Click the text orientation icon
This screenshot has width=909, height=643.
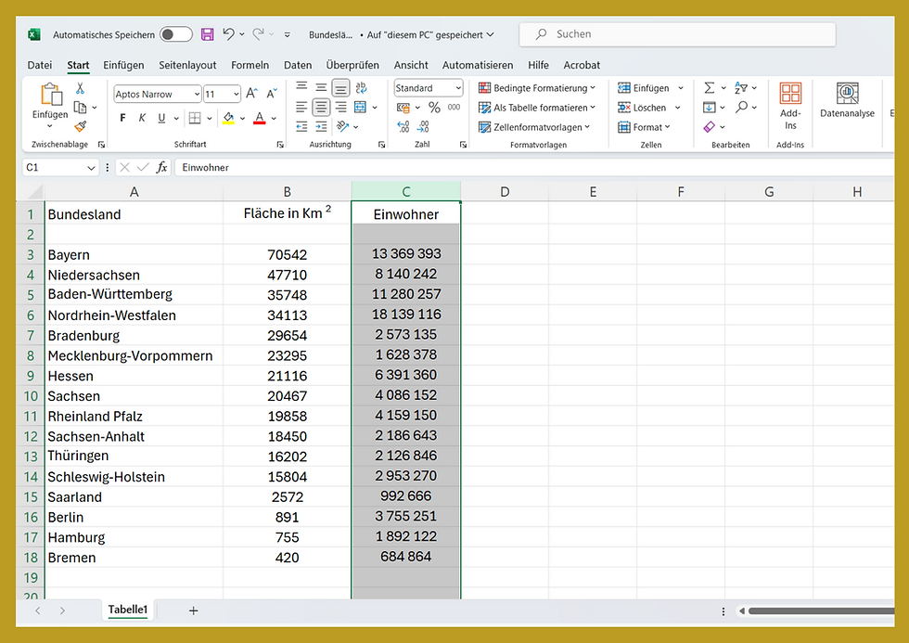point(342,126)
